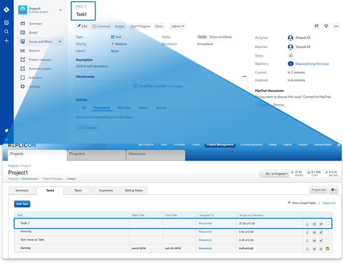Click the person icon in the Syncing row
Screen dimensions: 343x265
pyautogui.click(x=307, y=249)
